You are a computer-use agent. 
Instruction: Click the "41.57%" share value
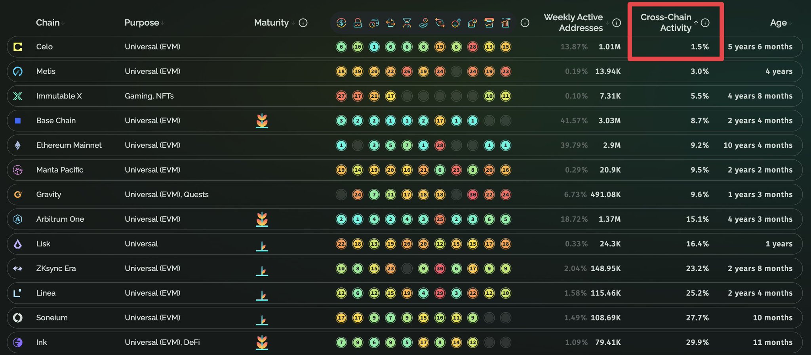click(574, 121)
